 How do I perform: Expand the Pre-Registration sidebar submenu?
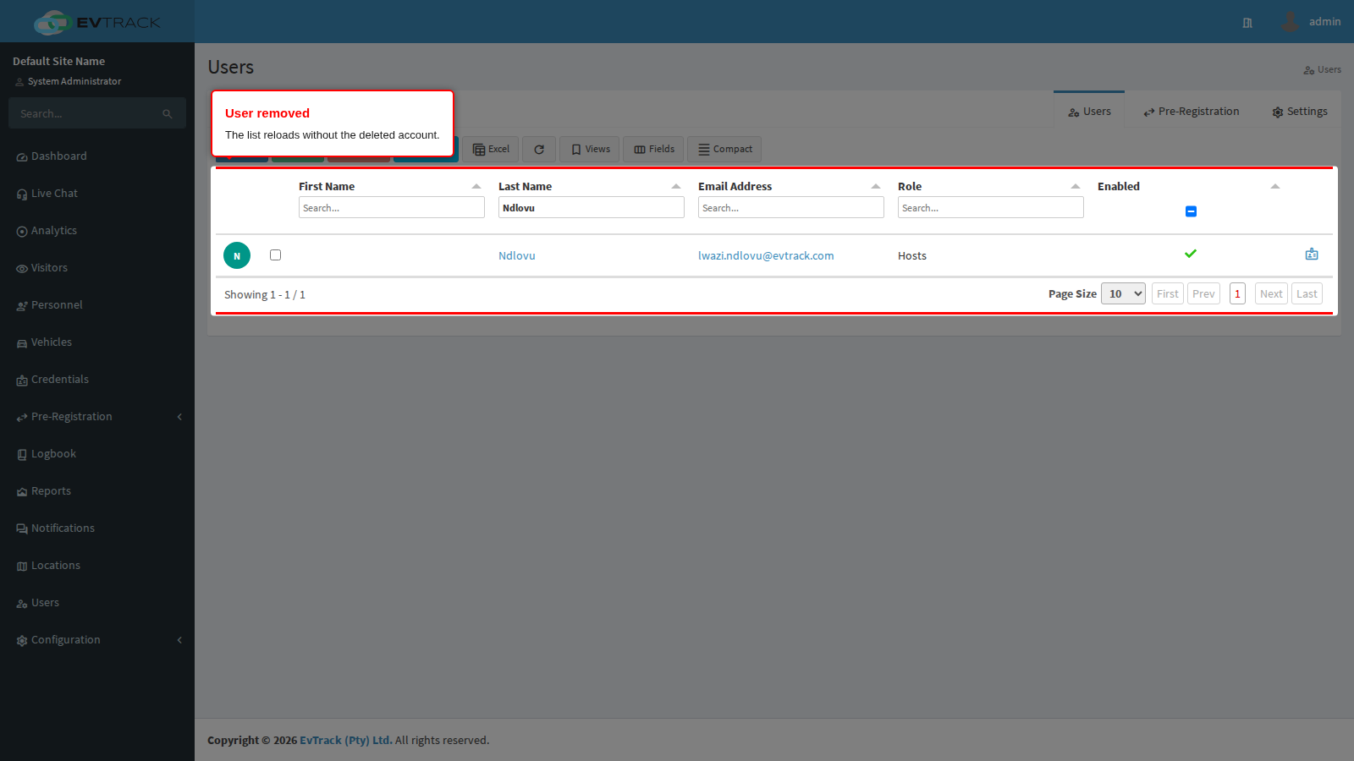[97, 417]
